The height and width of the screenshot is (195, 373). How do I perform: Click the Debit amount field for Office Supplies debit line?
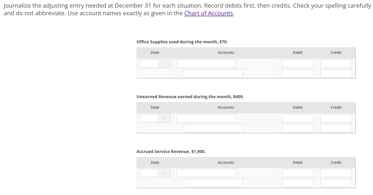(x=298, y=63)
